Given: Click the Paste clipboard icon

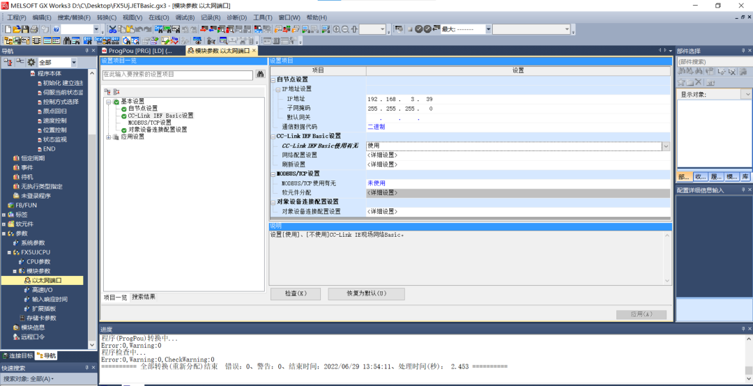Looking at the screenshot, I should [x=130, y=30].
